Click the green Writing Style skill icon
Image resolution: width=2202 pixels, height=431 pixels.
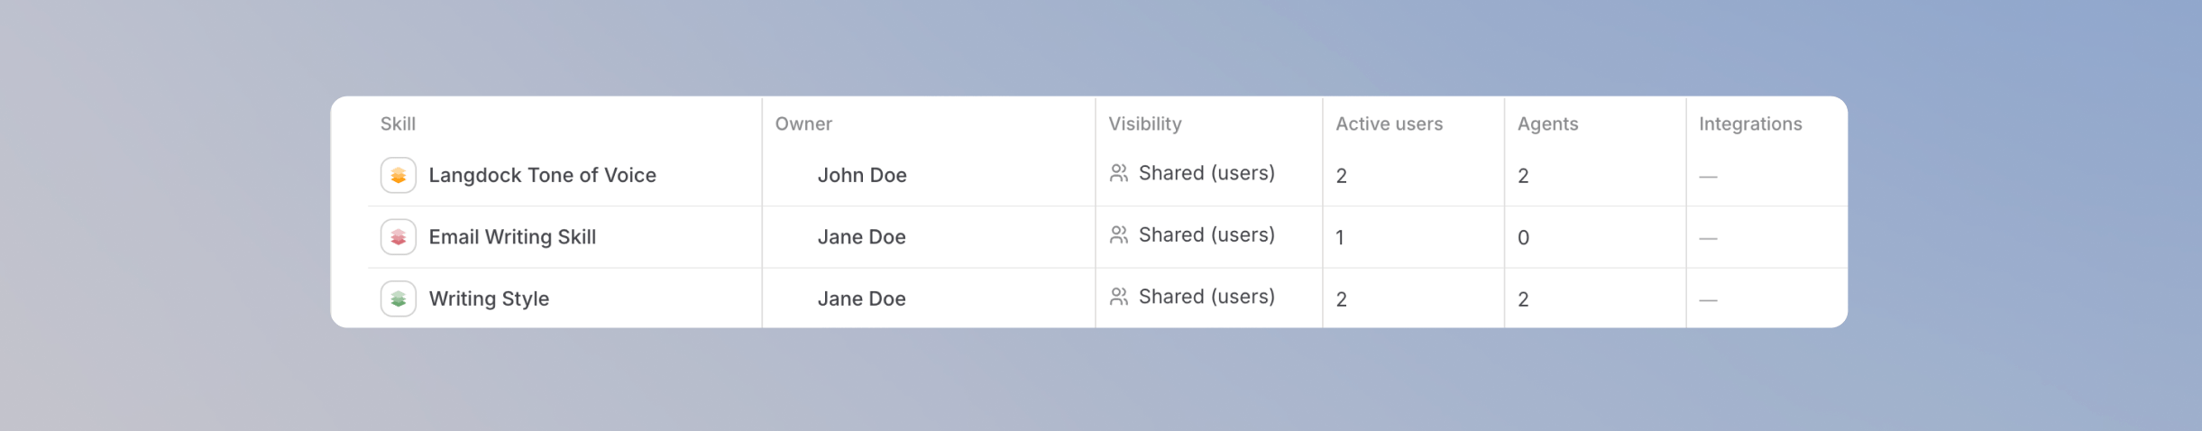[x=398, y=298]
